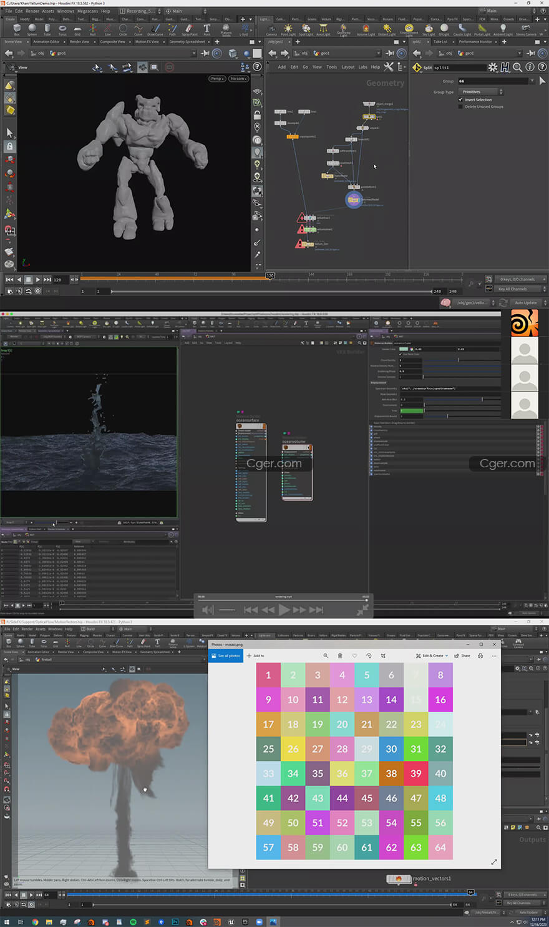
Task: Click tile number 30 in the mosaic image
Action: tap(391, 748)
